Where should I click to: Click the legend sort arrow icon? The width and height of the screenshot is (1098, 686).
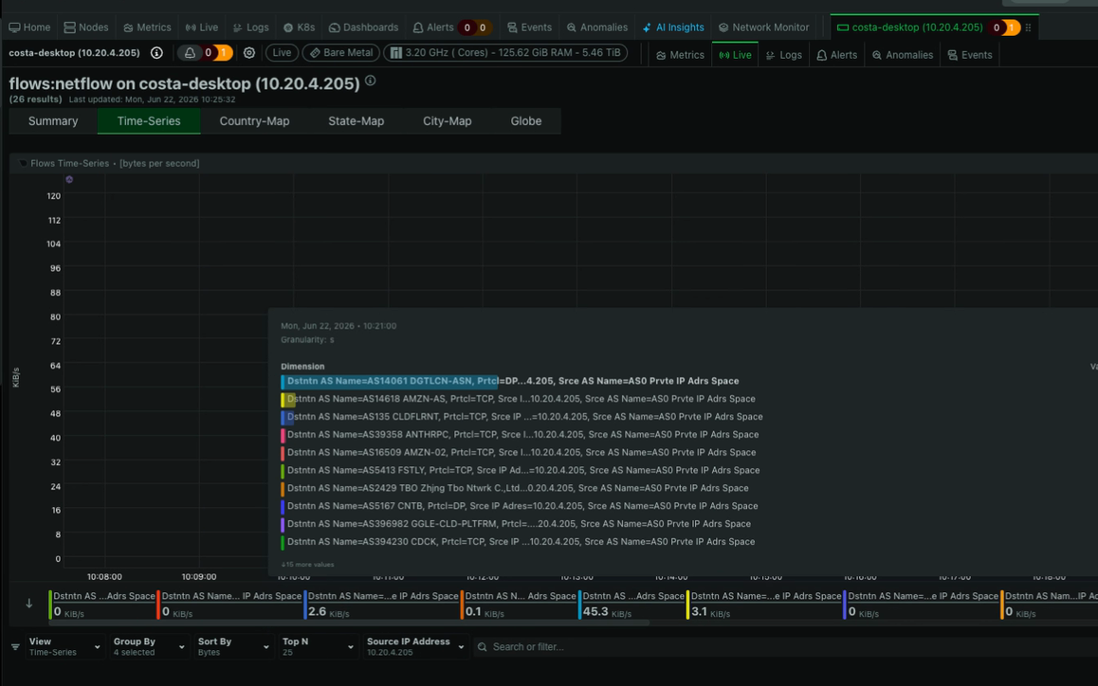pos(28,604)
